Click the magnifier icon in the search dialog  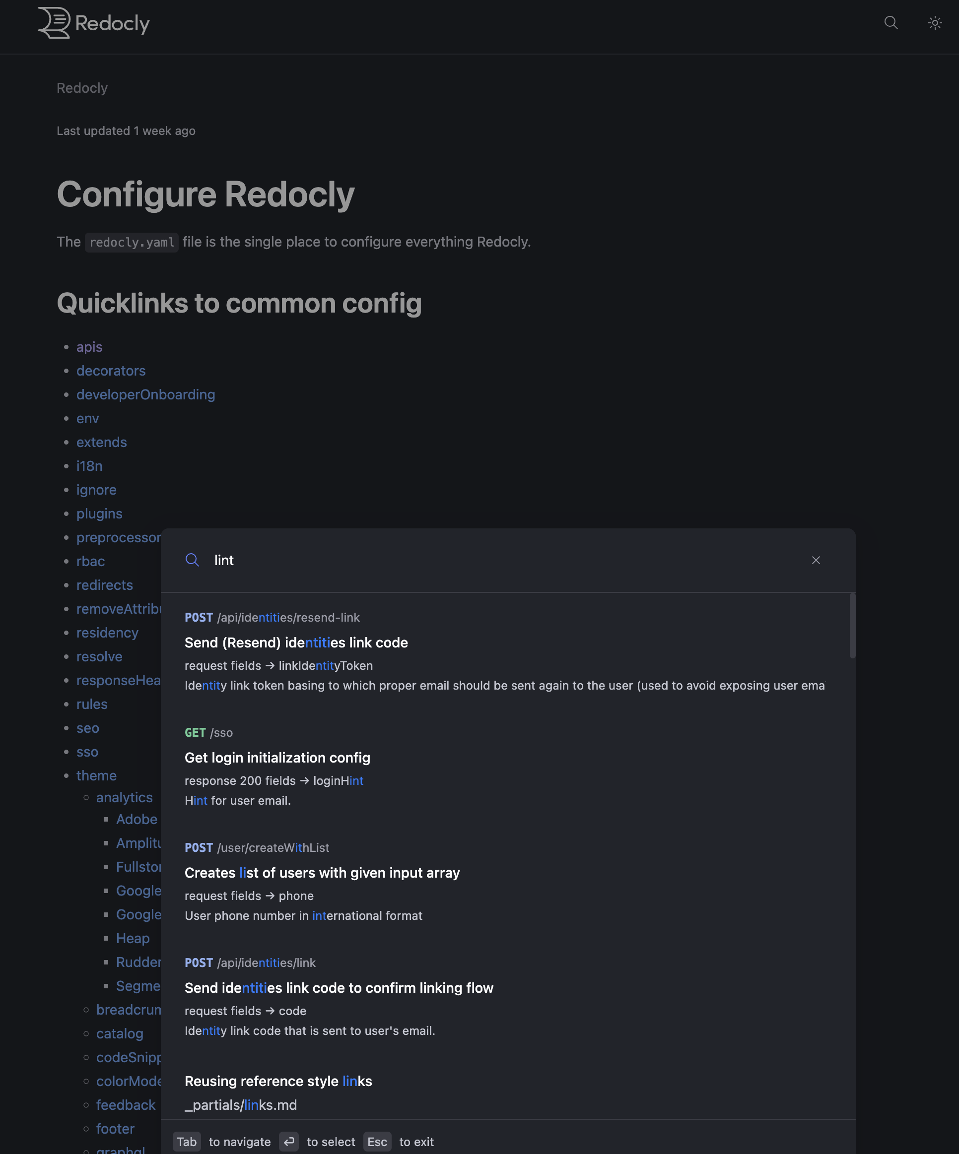coord(192,560)
